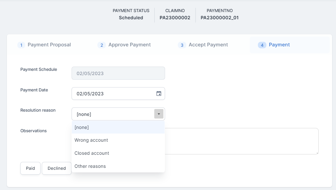
Task: Click the Observations textarea resize handle
Action: pos(317,153)
